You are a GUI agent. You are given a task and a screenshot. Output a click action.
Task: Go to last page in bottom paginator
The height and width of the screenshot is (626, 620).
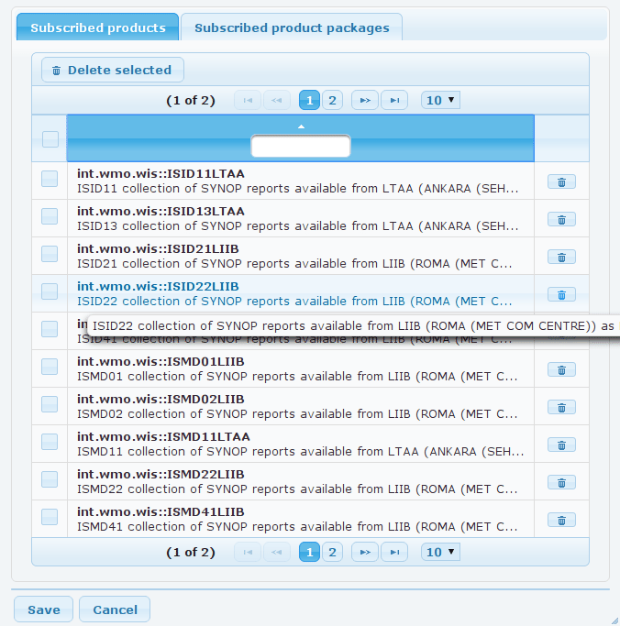pos(394,552)
